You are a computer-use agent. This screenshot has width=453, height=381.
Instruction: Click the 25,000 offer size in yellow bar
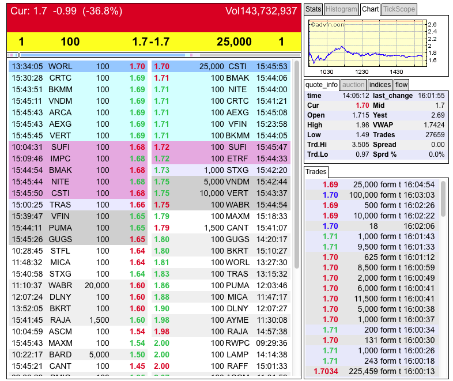click(234, 42)
